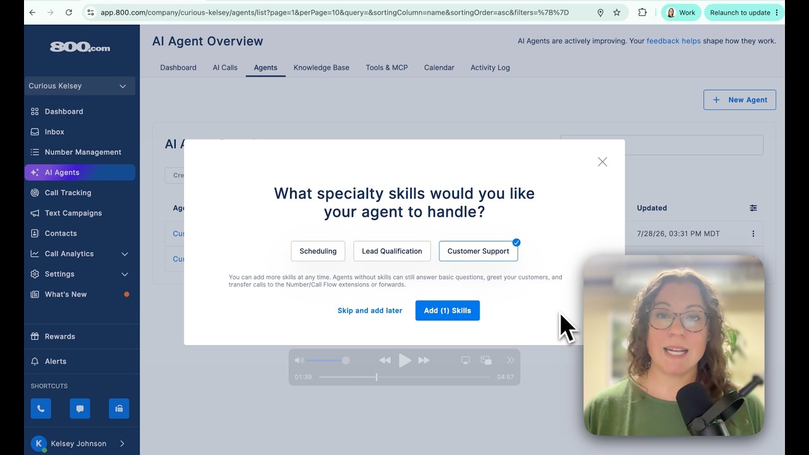Screen dimensions: 809x455
Task: Click the Add (1) Skills button
Action: click(x=447, y=310)
